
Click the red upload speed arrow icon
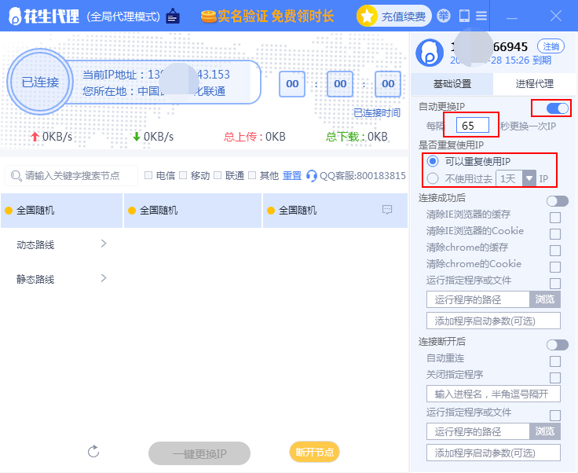(35, 137)
